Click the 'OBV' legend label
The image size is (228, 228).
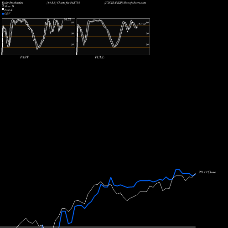tap(7, 14)
